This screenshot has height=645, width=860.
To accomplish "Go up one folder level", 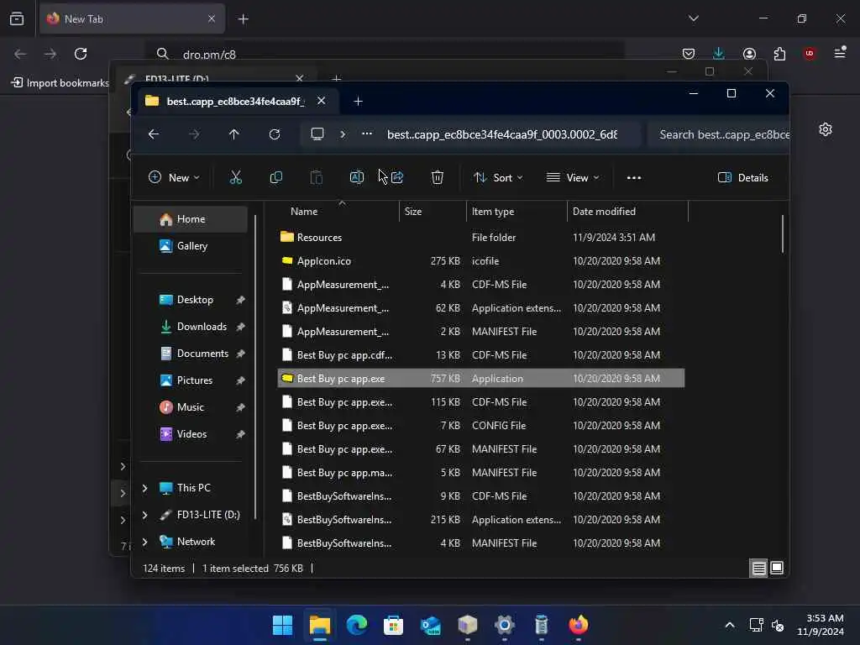I will [233, 134].
